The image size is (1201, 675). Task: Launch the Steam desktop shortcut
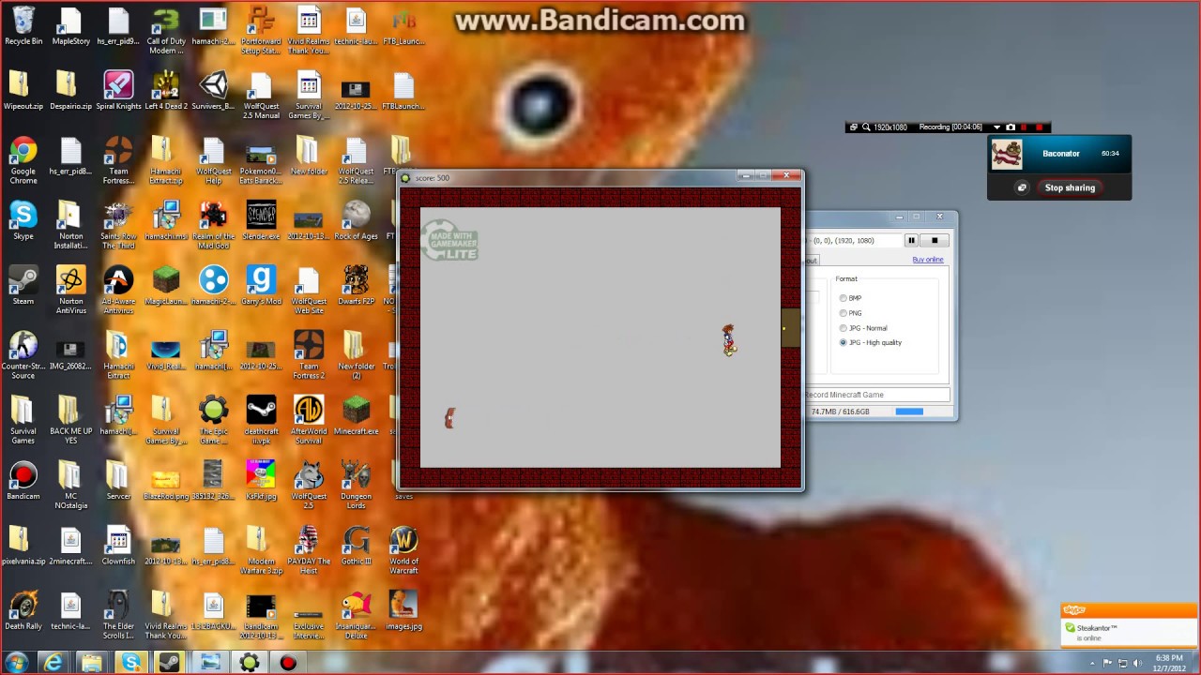tap(23, 286)
